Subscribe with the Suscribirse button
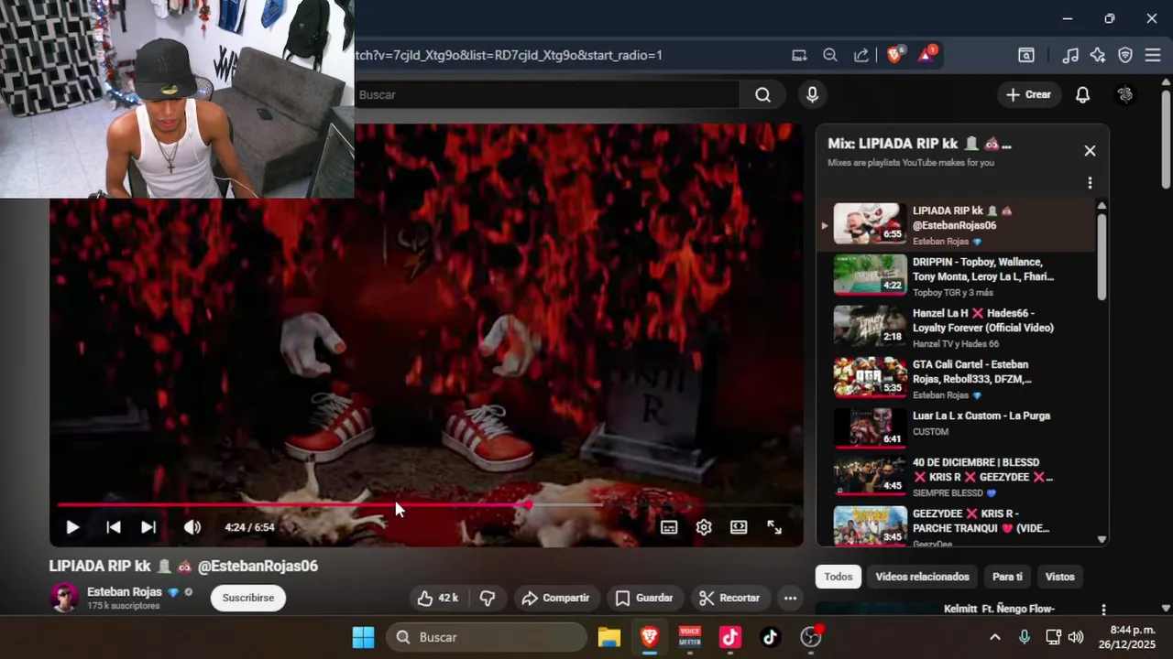Image resolution: width=1173 pixels, height=659 pixels. (248, 598)
